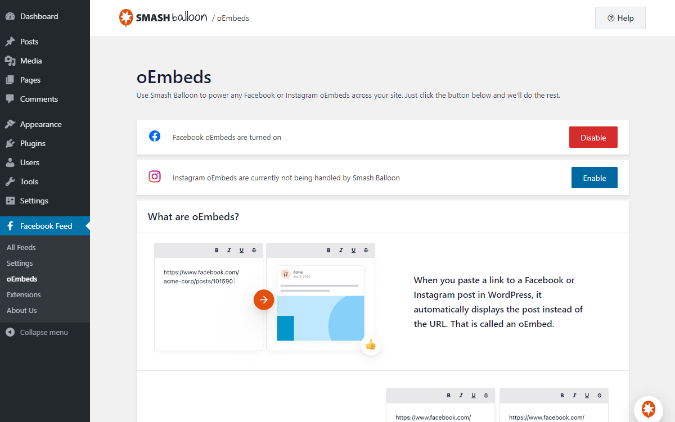Open the Dashboard menu item

(39, 16)
